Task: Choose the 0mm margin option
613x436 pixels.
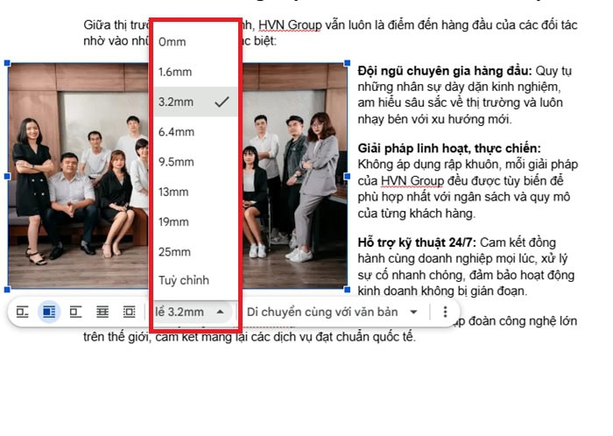Action: coord(195,41)
